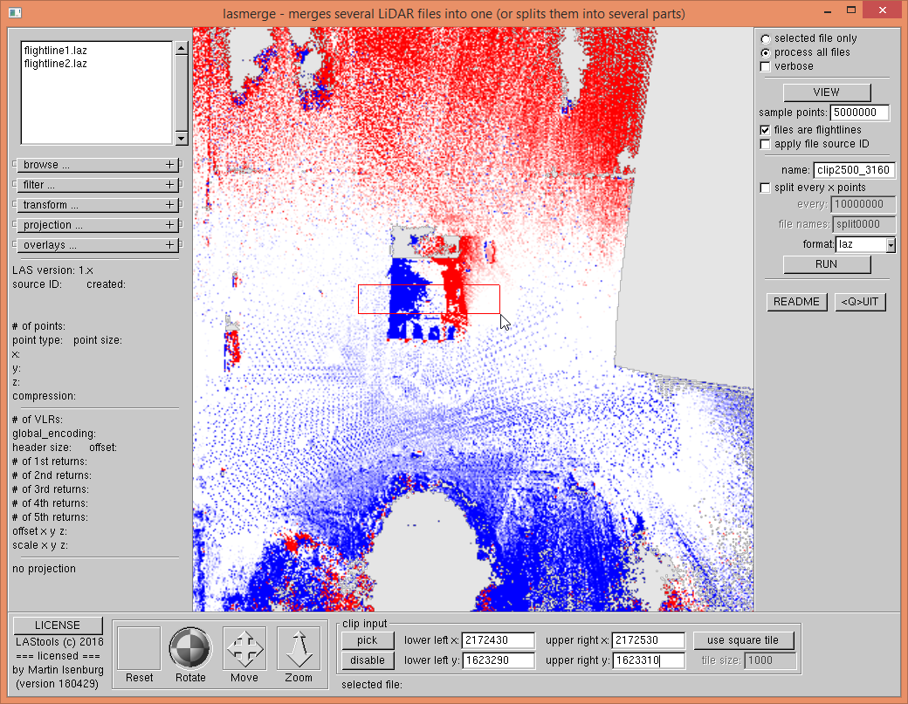Click the VIEW button
This screenshot has height=704, width=908.
click(x=826, y=92)
